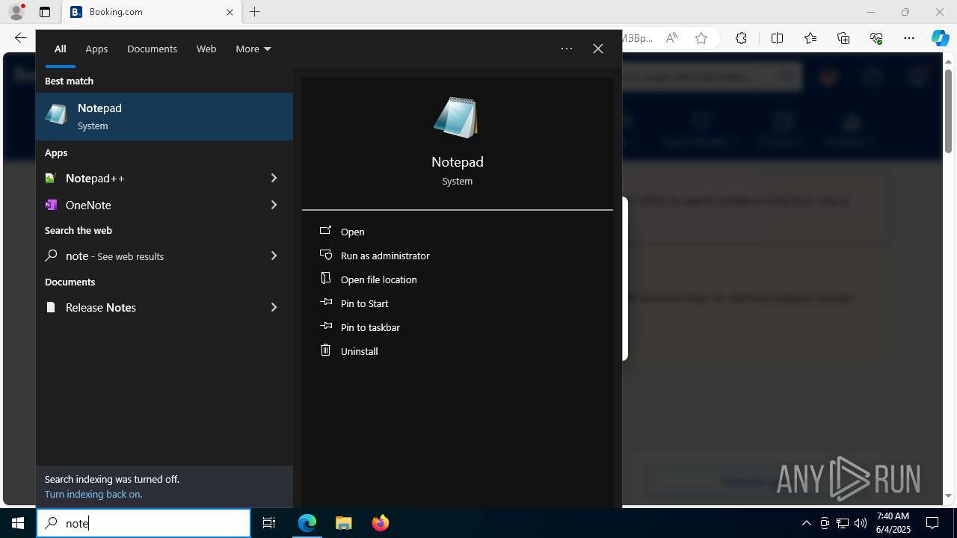Click the 'Search indexing was turned off.' text
957x538 pixels.
(x=112, y=479)
